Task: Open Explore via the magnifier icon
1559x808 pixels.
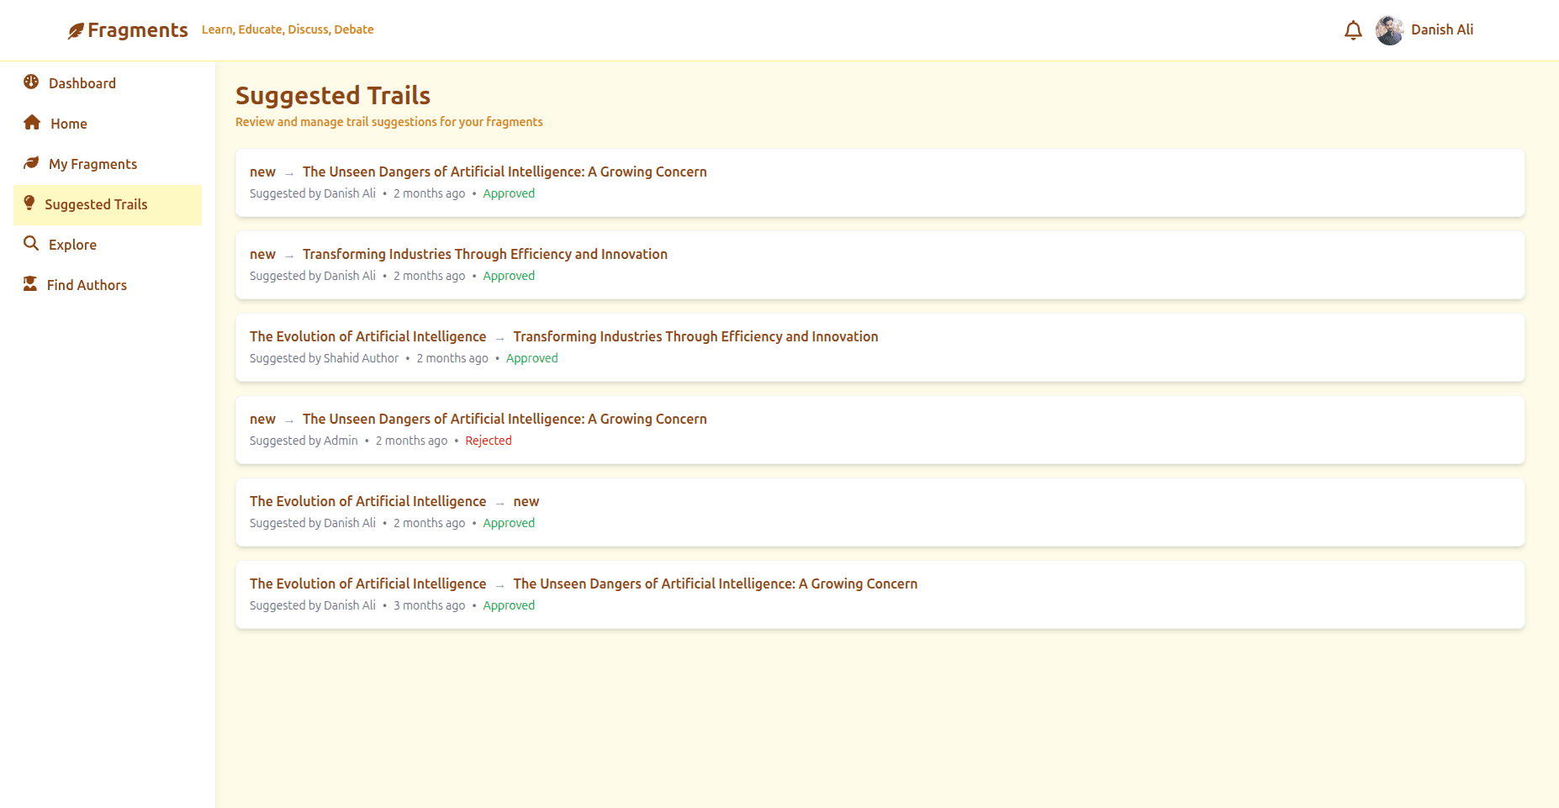Action: pyautogui.click(x=31, y=244)
